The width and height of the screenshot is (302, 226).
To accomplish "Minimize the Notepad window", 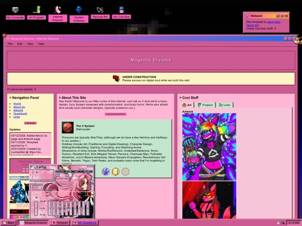I will click(x=278, y=16).
